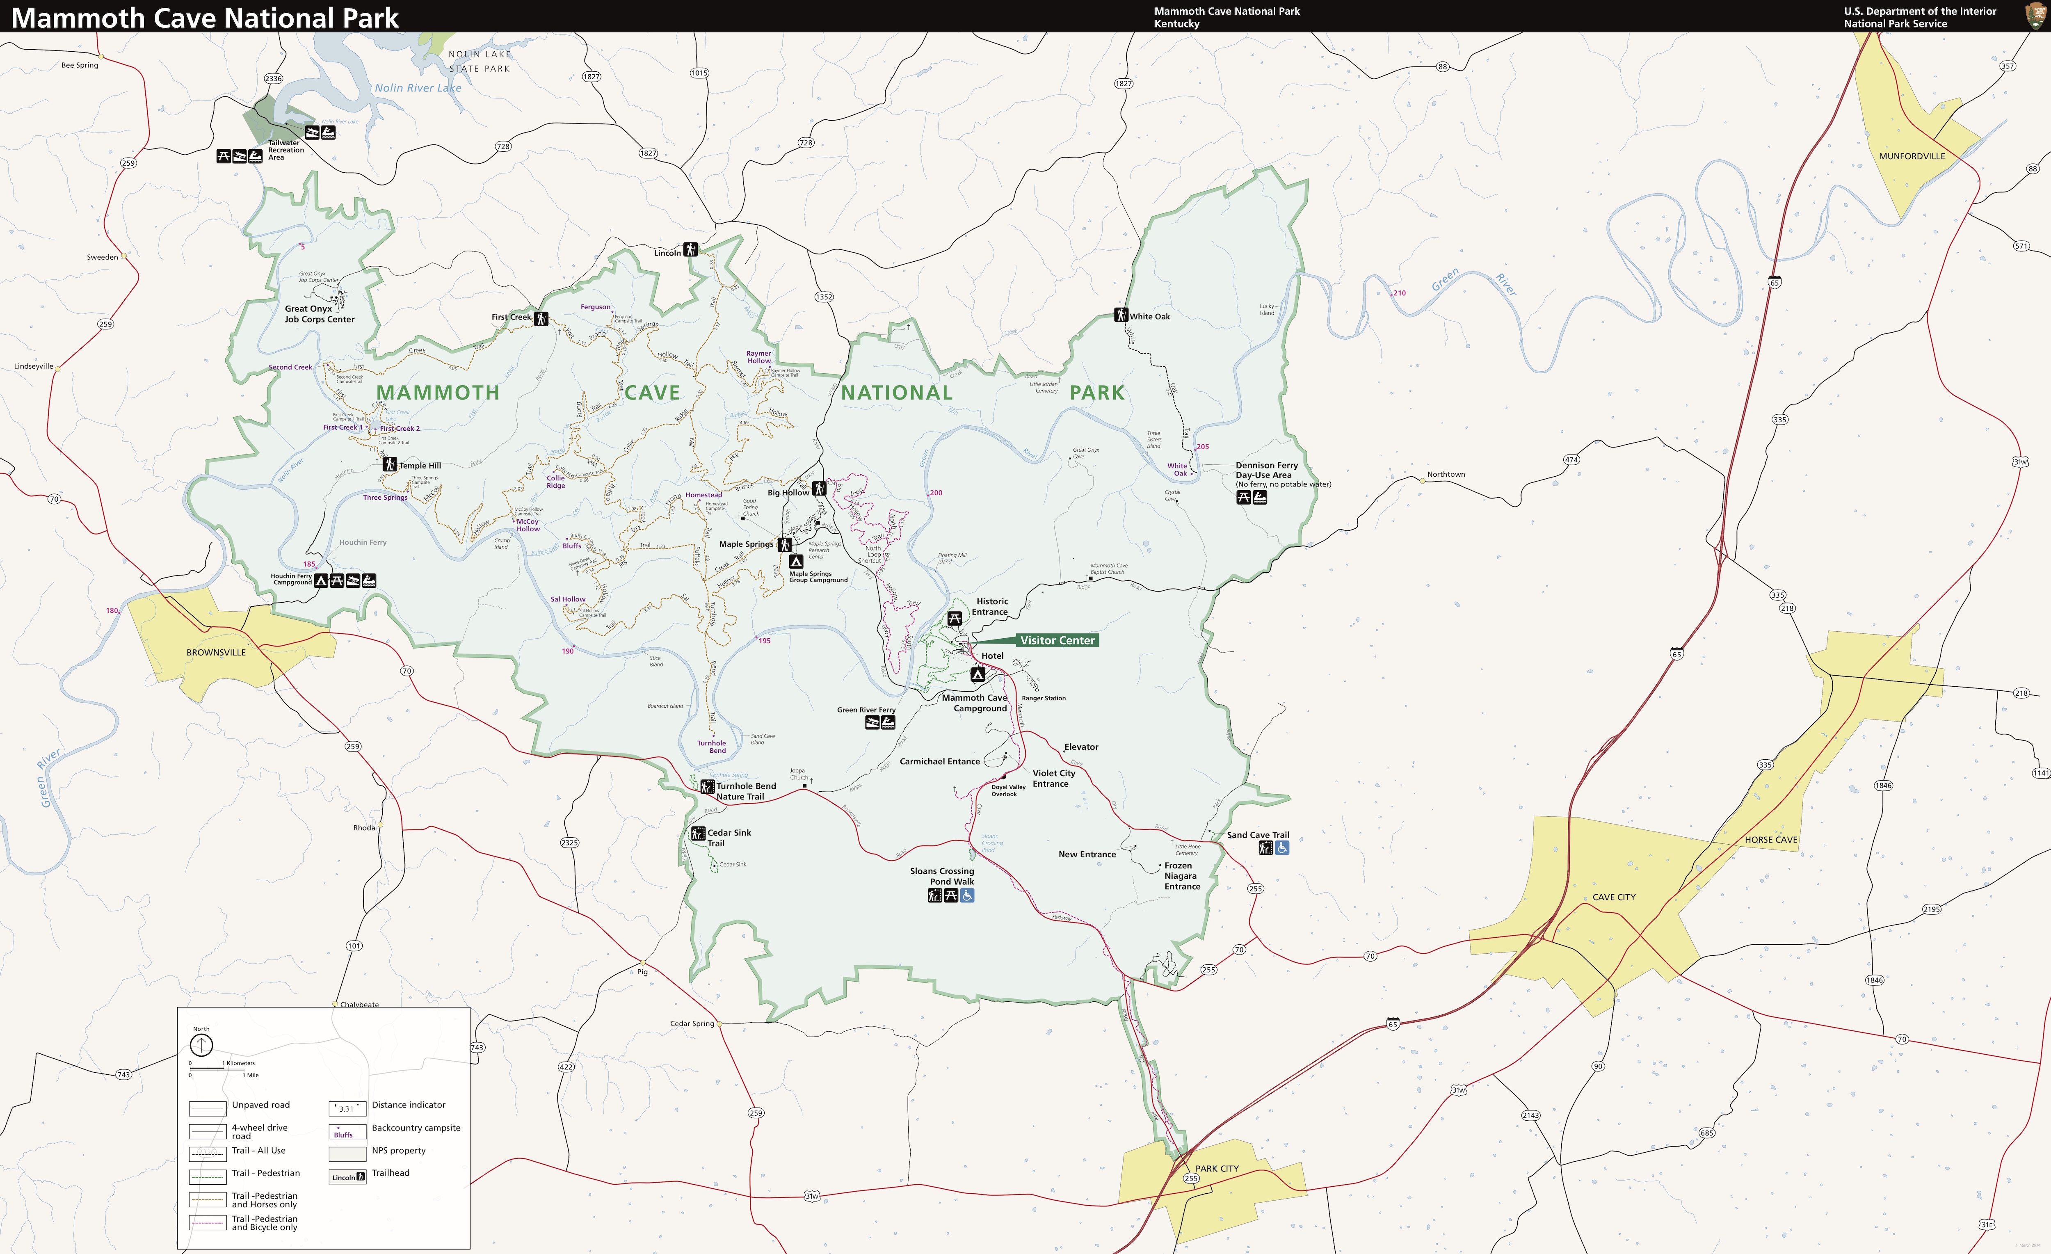Click the Mammoth Cave Campground tent icon
2051x1254 pixels.
(978, 674)
